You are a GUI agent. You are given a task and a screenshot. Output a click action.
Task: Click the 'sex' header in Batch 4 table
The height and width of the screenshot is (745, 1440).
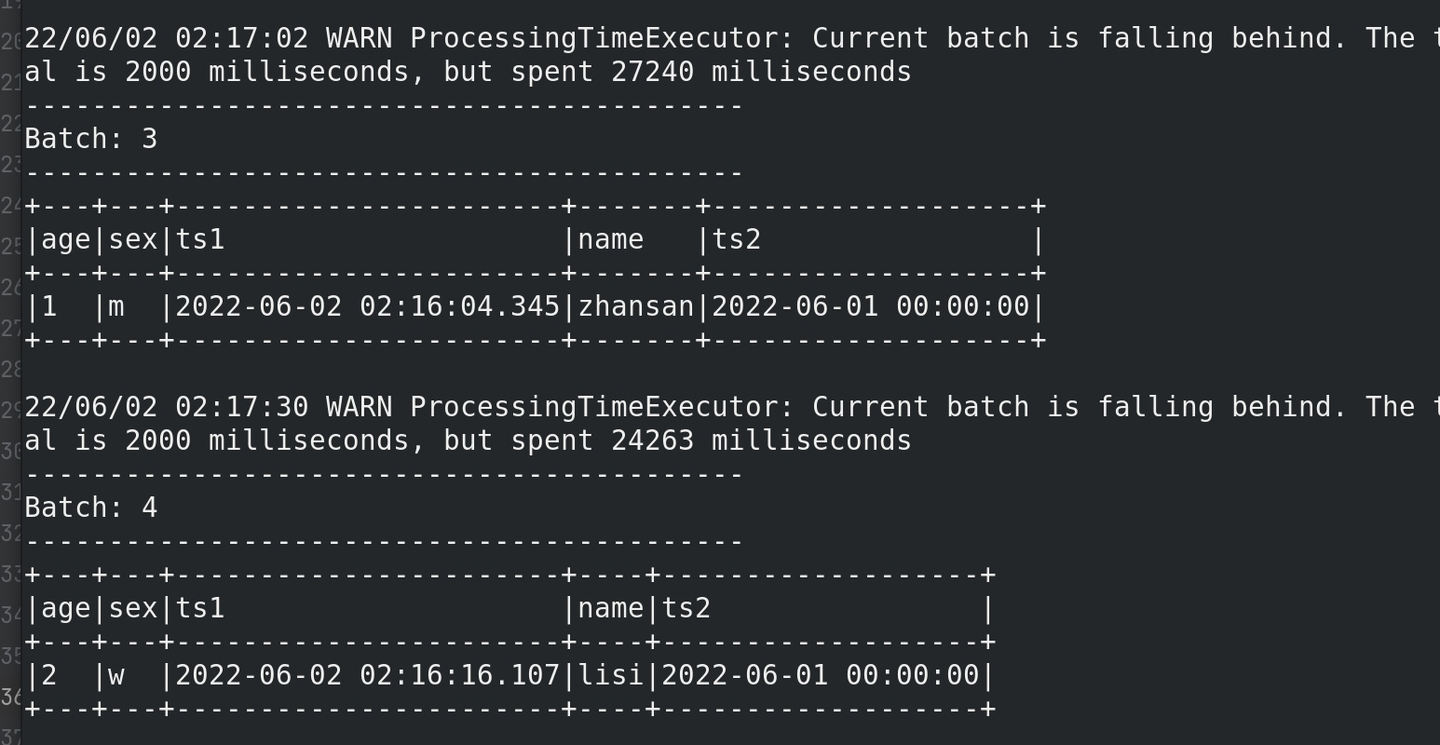pos(133,609)
